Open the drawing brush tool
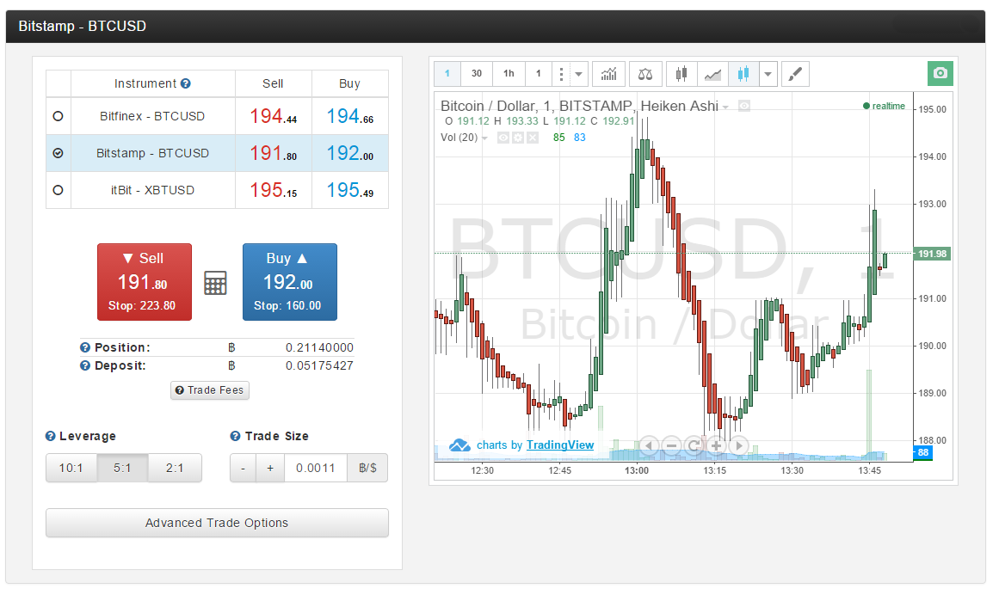 pos(794,74)
